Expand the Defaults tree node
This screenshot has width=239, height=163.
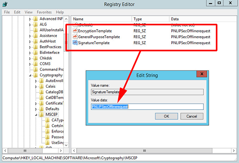pos(36,109)
